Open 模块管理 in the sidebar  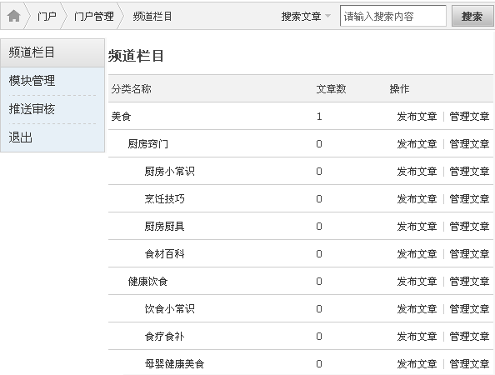[x=32, y=81]
